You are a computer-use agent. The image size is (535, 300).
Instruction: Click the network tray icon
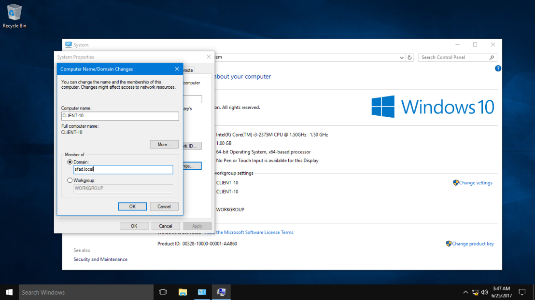[x=475, y=292]
